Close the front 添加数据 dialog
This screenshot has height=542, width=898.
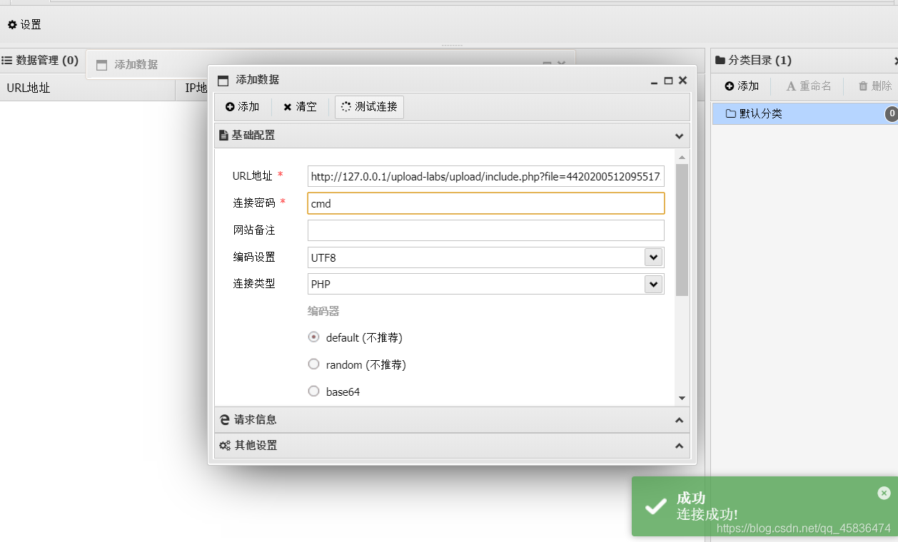pyautogui.click(x=682, y=81)
